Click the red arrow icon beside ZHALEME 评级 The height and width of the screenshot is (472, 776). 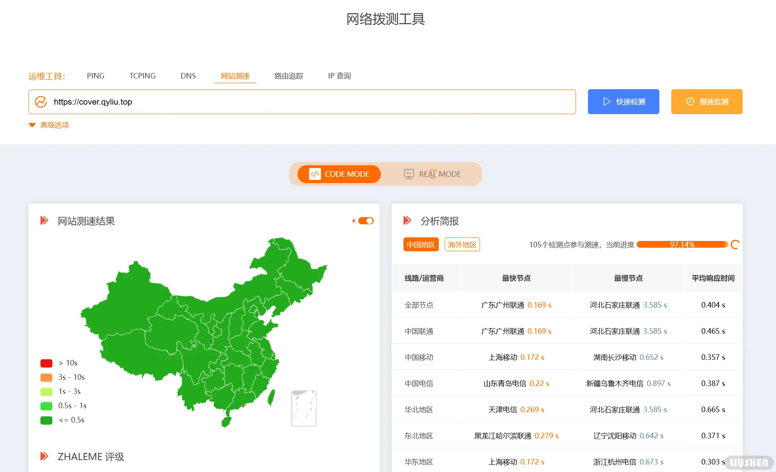point(44,456)
